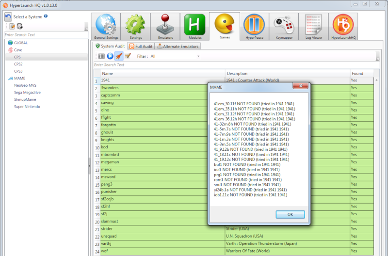Image resolution: width=388 pixels, height=256 pixels.
Task: Click the blue info icon near Select a System
Action: pos(46,16)
